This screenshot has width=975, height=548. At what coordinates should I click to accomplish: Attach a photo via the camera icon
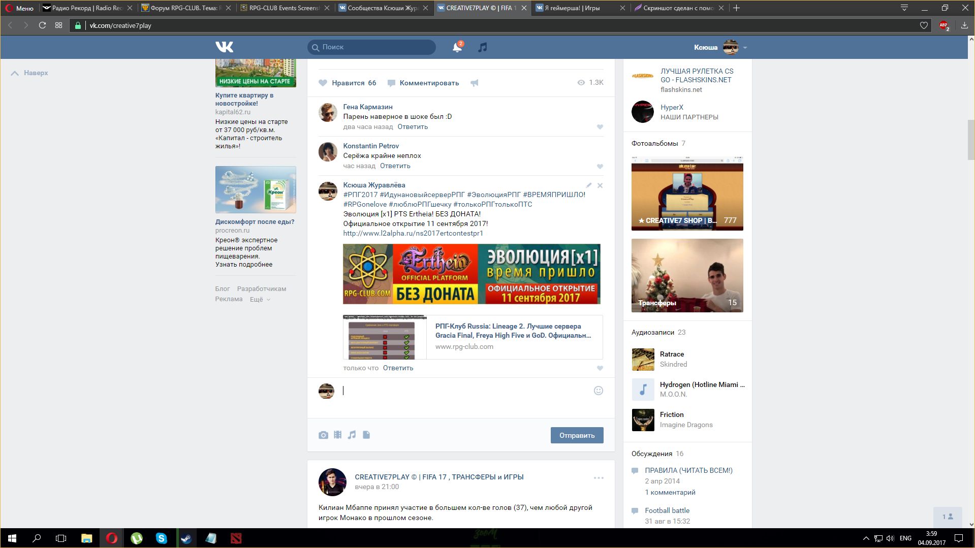point(323,435)
